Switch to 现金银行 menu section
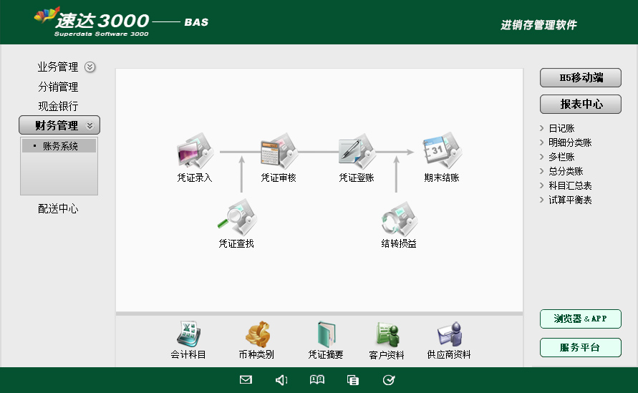Image resolution: width=638 pixels, height=393 pixels. 58,106
